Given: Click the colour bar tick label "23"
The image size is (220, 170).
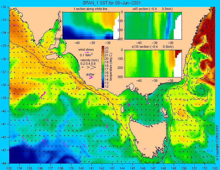Looking at the screenshot, I should [x=107, y=48].
